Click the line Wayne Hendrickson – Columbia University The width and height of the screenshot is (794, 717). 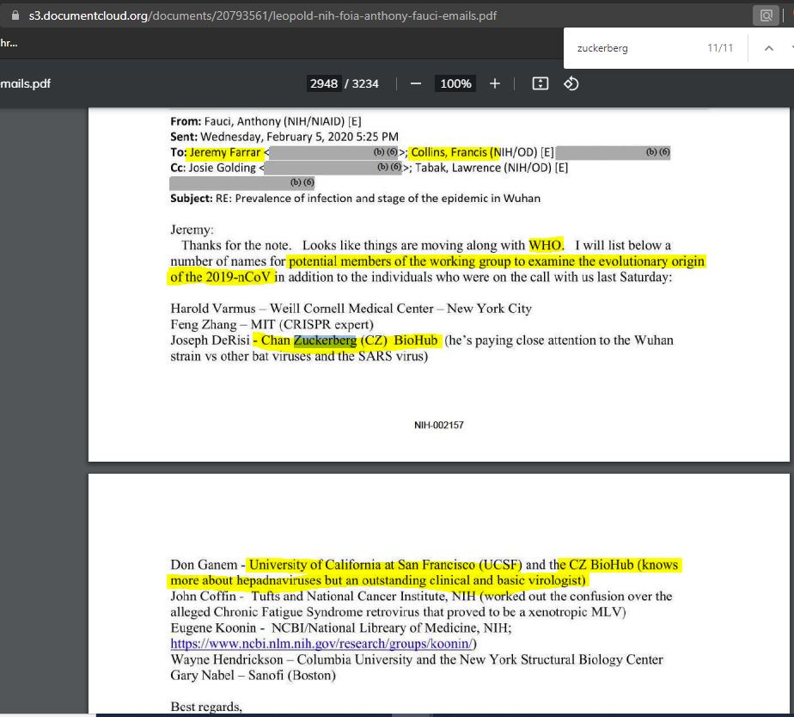417,659
